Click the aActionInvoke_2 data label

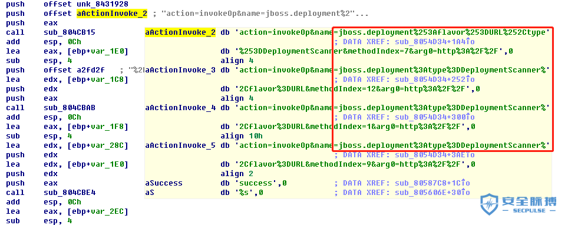pyautogui.click(x=180, y=32)
